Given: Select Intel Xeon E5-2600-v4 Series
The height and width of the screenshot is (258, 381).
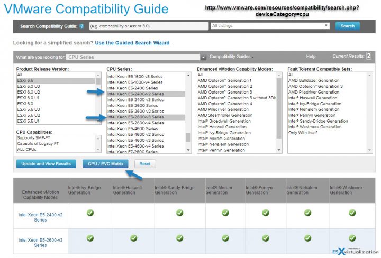Looking at the screenshot, I should coord(146,123).
